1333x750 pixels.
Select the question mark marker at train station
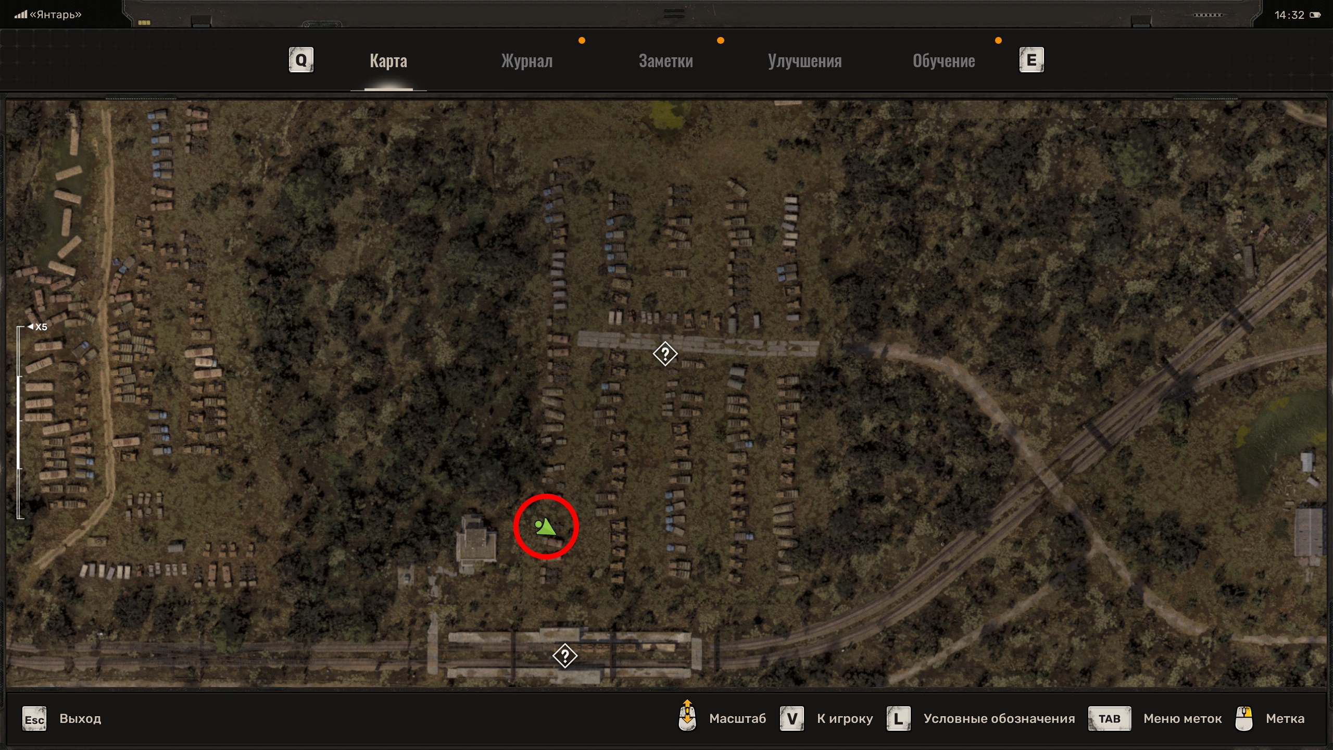(x=565, y=656)
